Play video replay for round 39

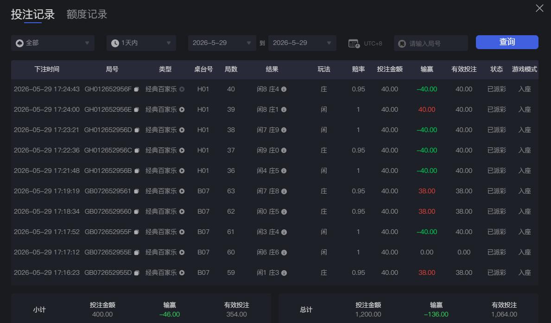pos(182,110)
